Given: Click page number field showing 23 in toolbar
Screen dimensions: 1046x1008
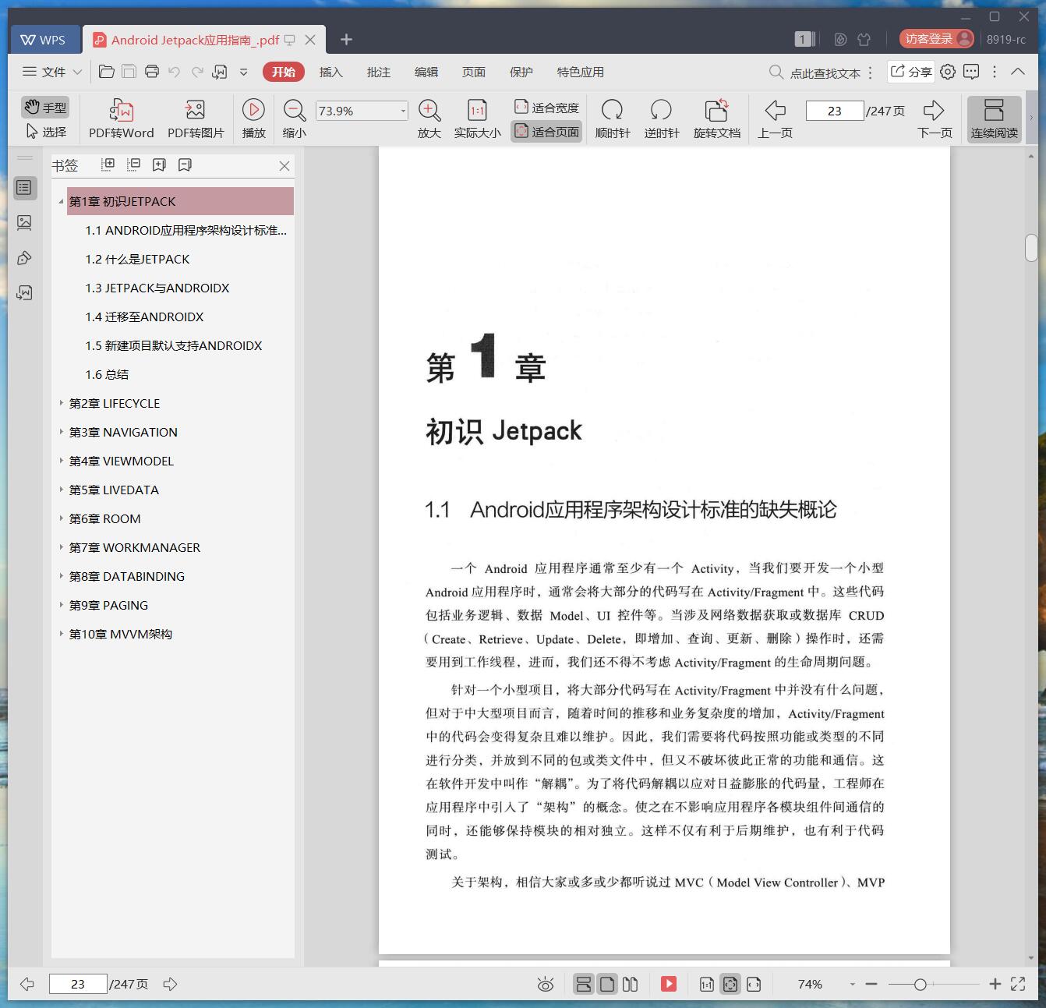Looking at the screenshot, I should coord(835,111).
